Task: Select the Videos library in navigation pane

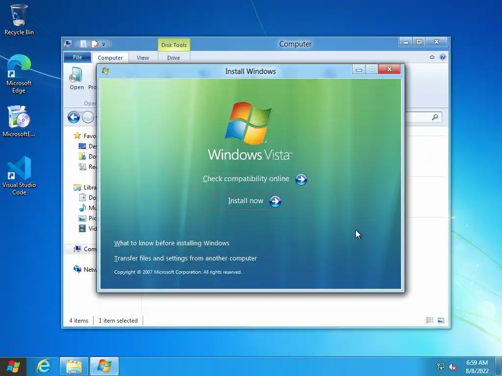Action: coord(87,228)
